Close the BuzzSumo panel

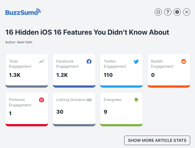pos(187,12)
